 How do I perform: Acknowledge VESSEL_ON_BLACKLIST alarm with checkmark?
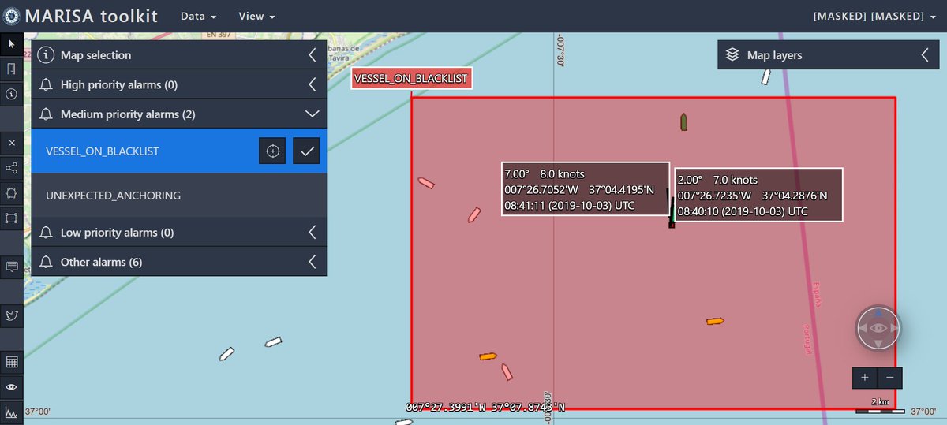(x=305, y=151)
